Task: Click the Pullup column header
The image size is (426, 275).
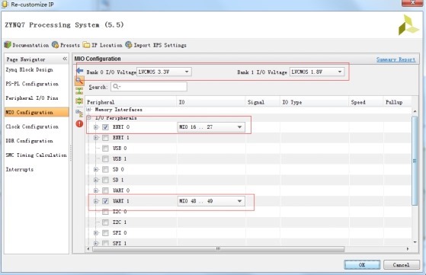Action: point(397,102)
